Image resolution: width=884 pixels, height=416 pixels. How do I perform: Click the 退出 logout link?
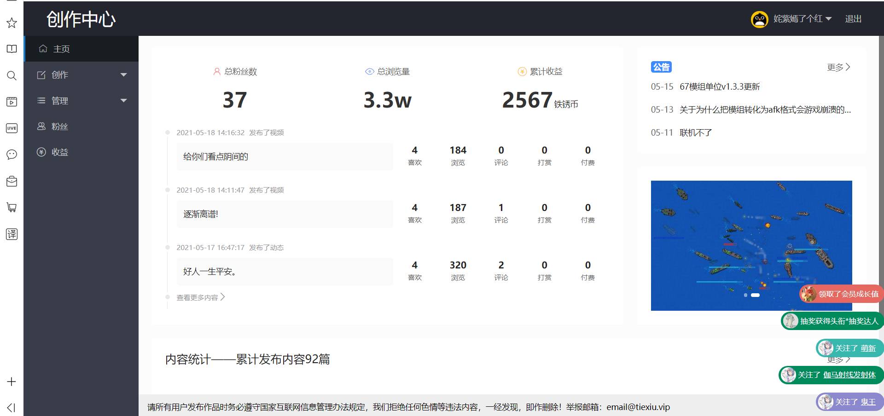coord(853,19)
